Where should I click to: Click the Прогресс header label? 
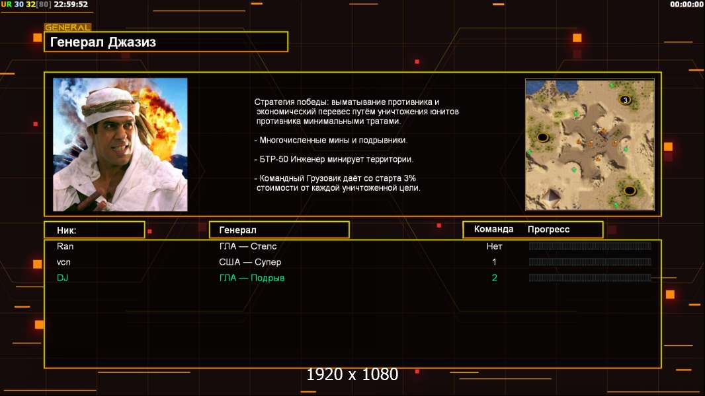pyautogui.click(x=548, y=230)
